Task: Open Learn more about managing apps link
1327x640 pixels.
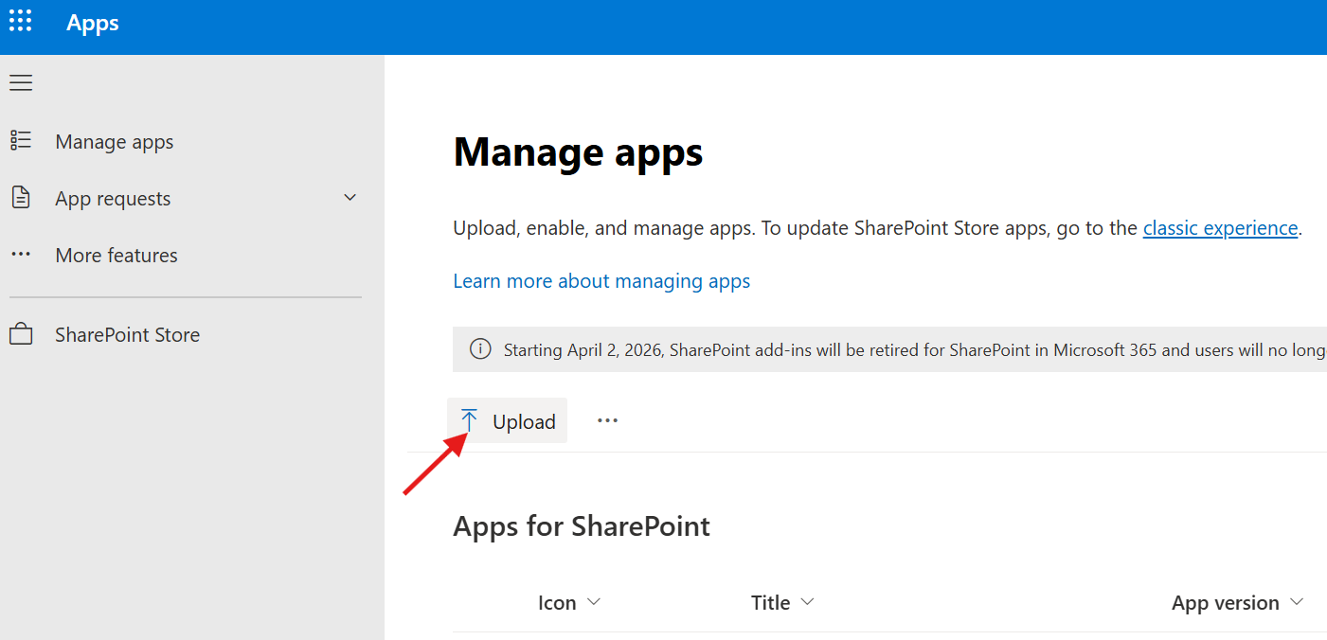Action: click(x=601, y=281)
